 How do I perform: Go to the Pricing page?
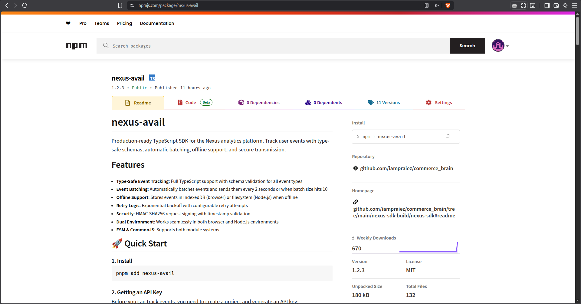124,23
